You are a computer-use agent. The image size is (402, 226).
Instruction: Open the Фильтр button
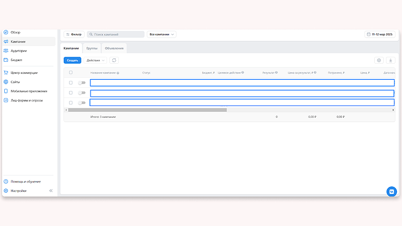[74, 34]
